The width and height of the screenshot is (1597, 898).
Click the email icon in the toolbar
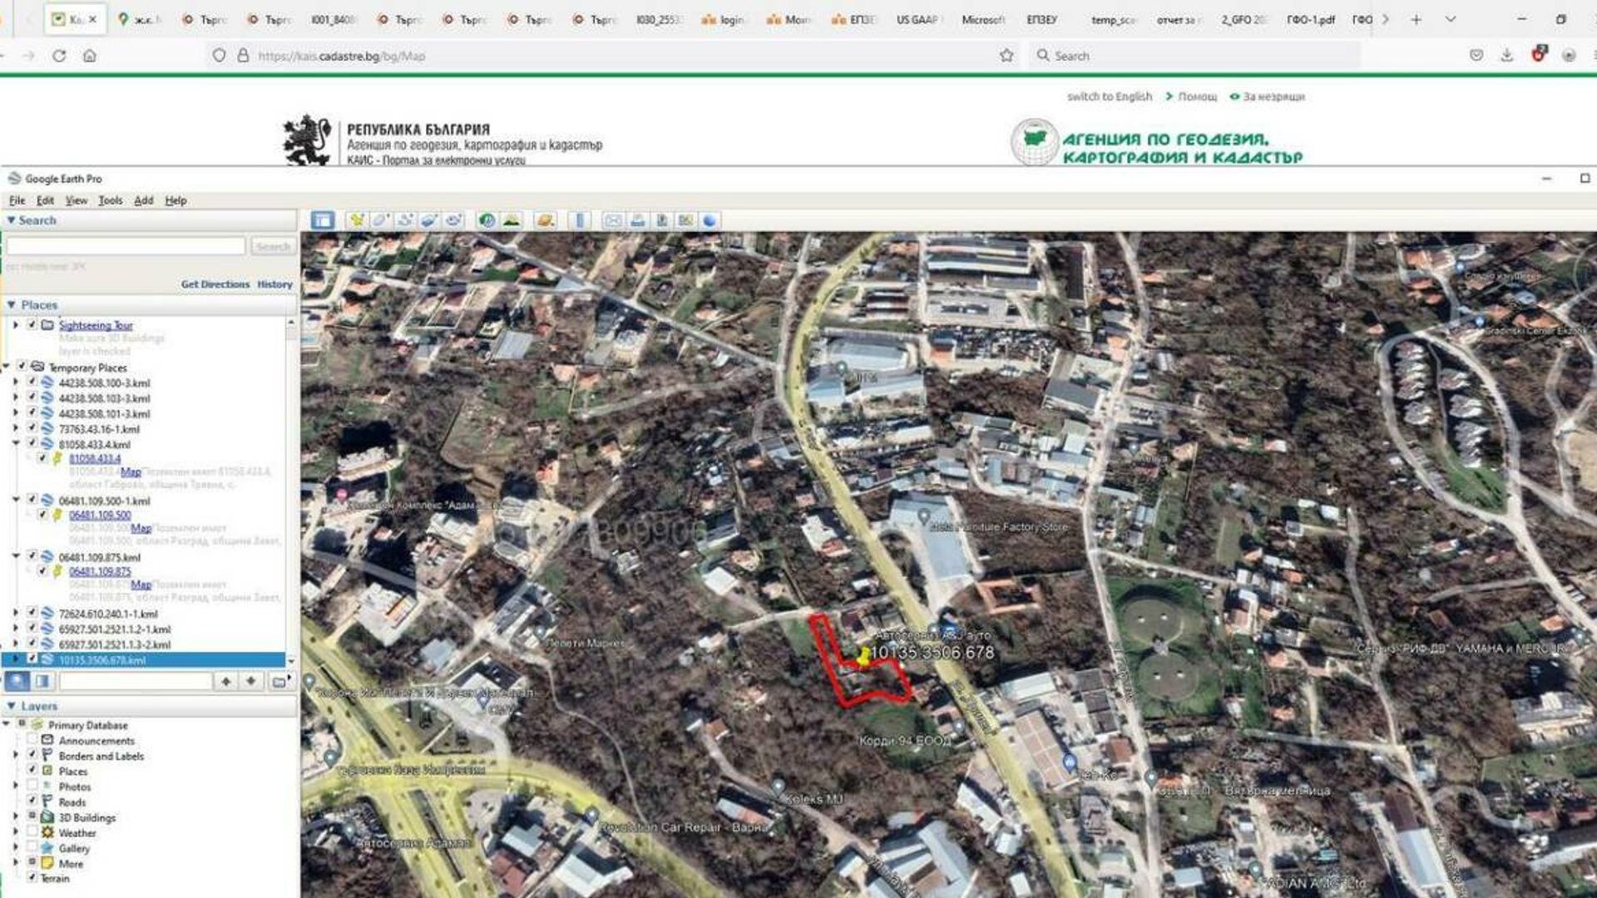(x=613, y=220)
